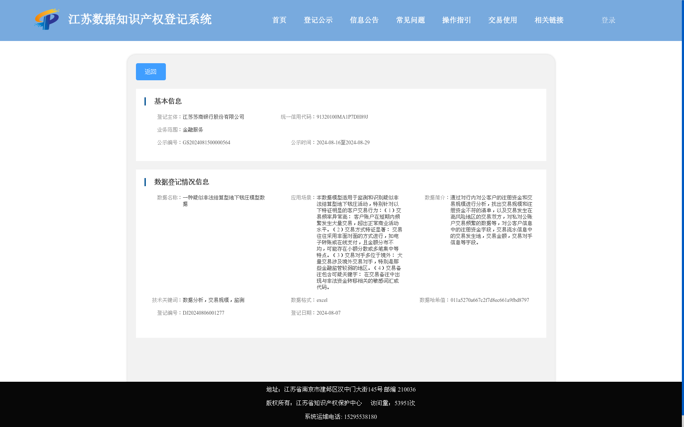Click the data name 一种疑似非法结算型地下钱庄模型数据
684x427 pixels.
click(x=224, y=201)
